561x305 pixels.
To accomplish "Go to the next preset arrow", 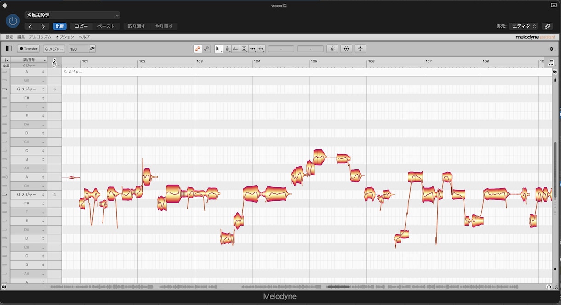I will [x=43, y=26].
